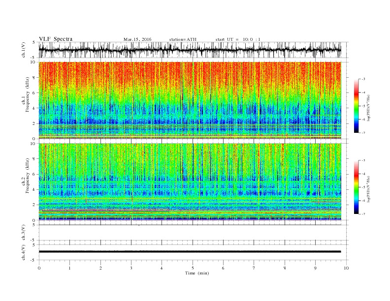Click the "station=ATH" header label

point(183,39)
